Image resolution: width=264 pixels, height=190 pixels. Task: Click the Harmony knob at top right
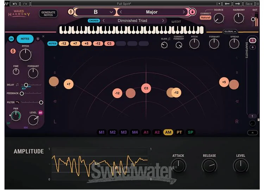click(239, 18)
